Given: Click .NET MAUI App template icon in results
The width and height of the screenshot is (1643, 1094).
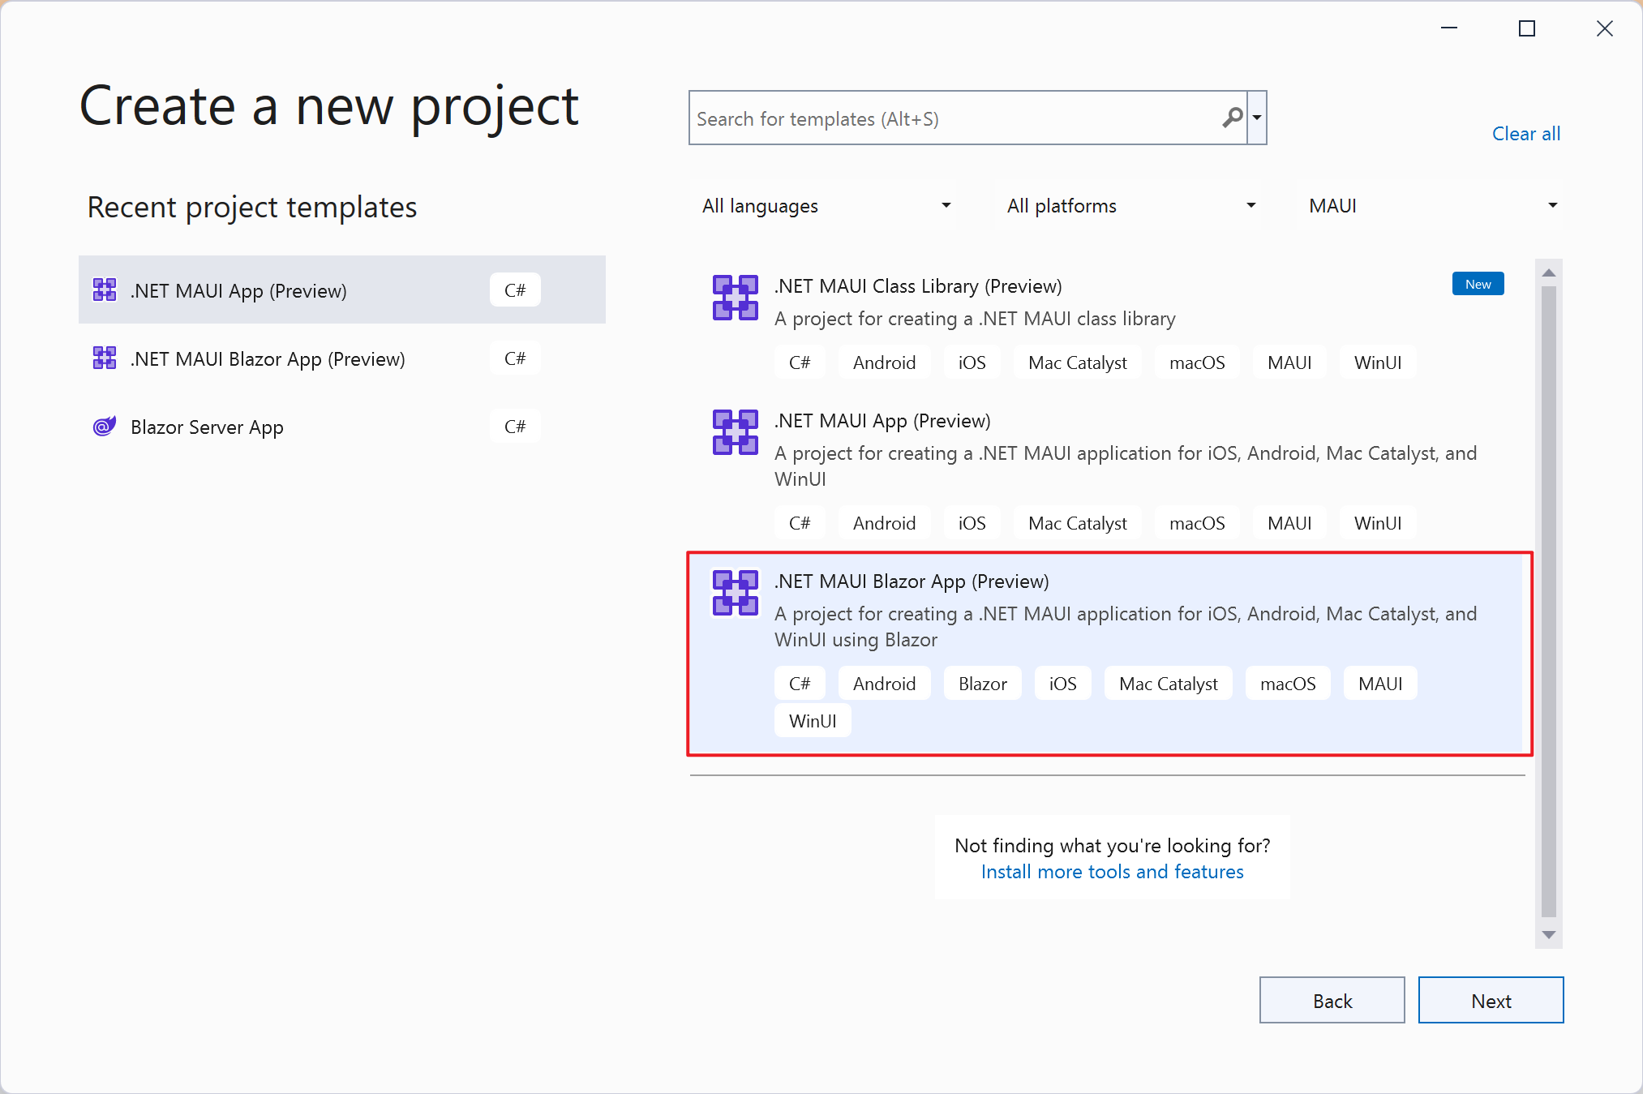Looking at the screenshot, I should click(735, 432).
